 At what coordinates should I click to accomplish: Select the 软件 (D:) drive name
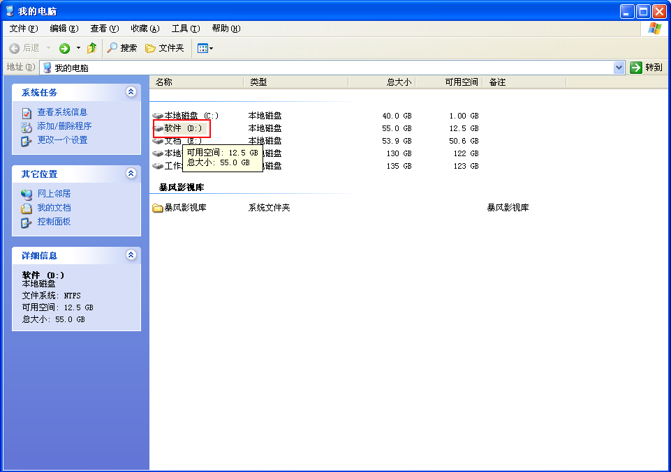pos(183,128)
